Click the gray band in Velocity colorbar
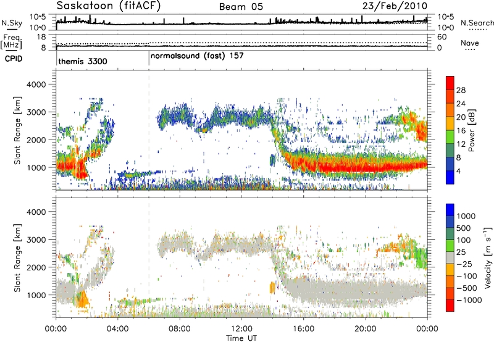Screen dimensions: 494x342 pos(450,257)
